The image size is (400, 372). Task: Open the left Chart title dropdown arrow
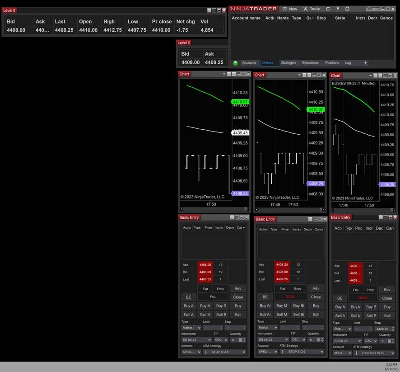[224, 74]
